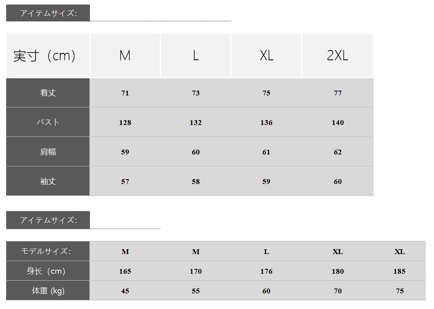Click the バスト row label
The image size is (434, 309).
click(x=48, y=123)
